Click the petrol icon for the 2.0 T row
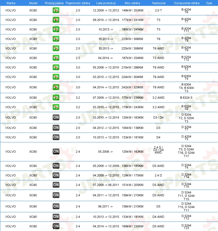The width and height of the screenshot is (218, 231). [56, 10]
